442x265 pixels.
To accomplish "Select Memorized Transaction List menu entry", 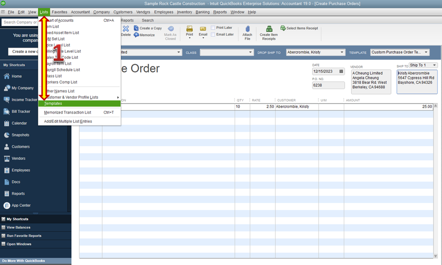I will coord(79,113).
